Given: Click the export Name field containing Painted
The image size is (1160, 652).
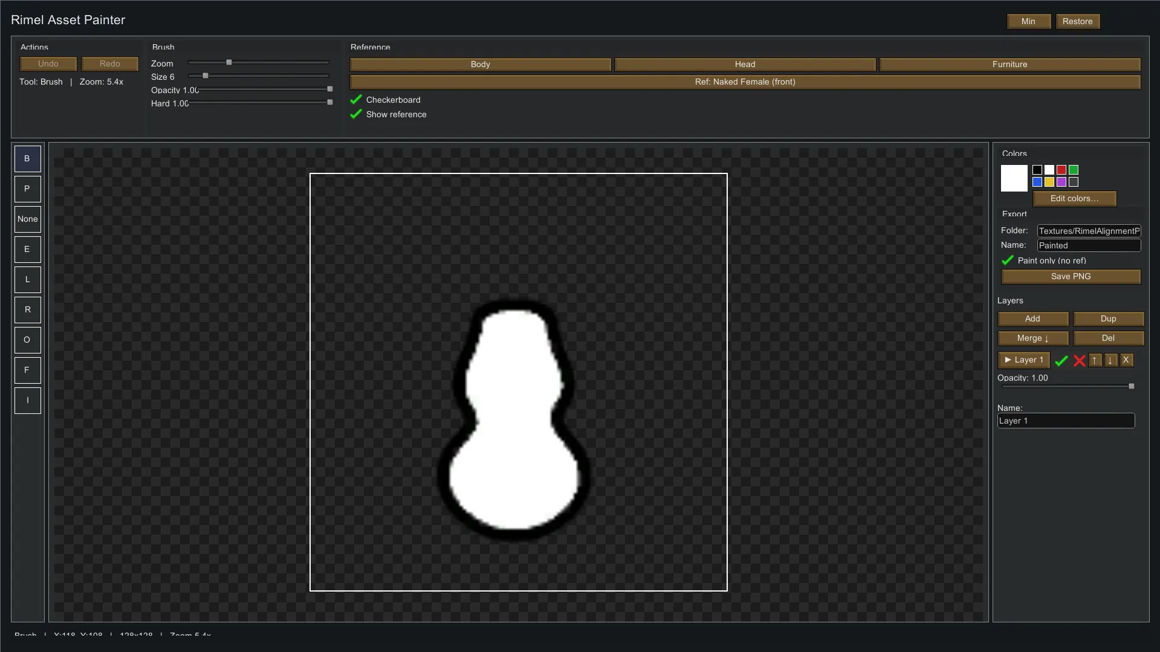Looking at the screenshot, I should [x=1088, y=245].
